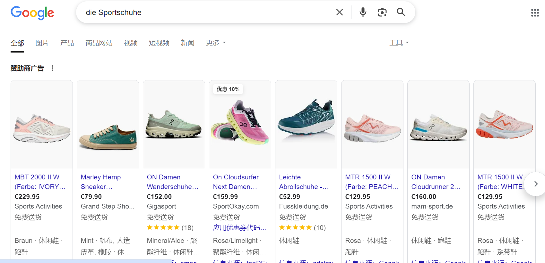This screenshot has height=263, width=545.
Task: Click the price €159.99
Action: pyautogui.click(x=225, y=197)
